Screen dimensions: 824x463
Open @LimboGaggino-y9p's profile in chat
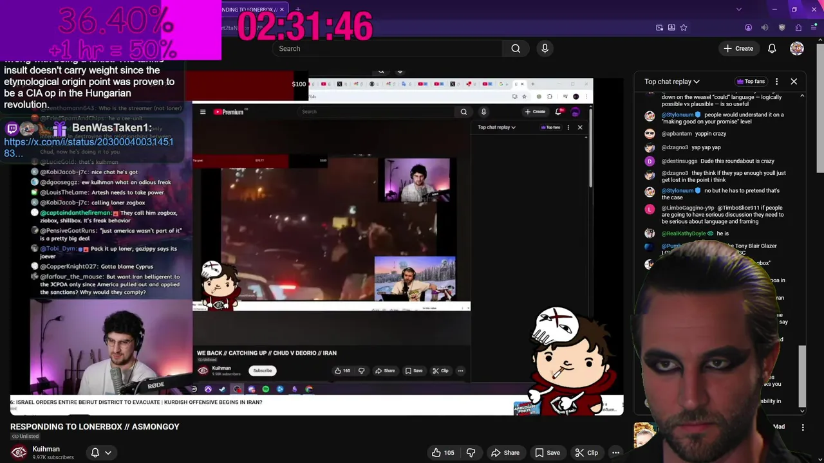tap(650, 209)
